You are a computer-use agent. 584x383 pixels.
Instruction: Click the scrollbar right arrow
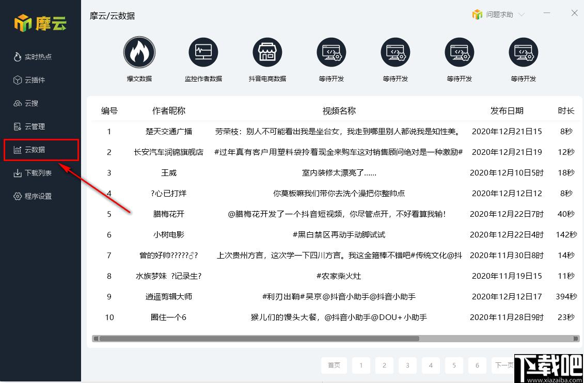click(577, 339)
